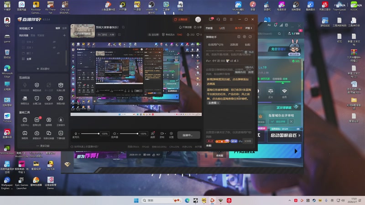Screen dimensions: 365x205
Task: Open the 下播传送 tool icon
Action: pos(61,135)
